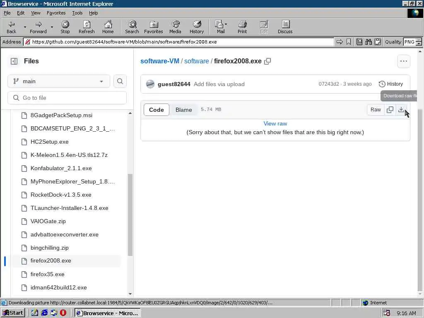Image resolution: width=424 pixels, height=318 pixels.
Task: Stop the page from loading
Action: coord(65,27)
